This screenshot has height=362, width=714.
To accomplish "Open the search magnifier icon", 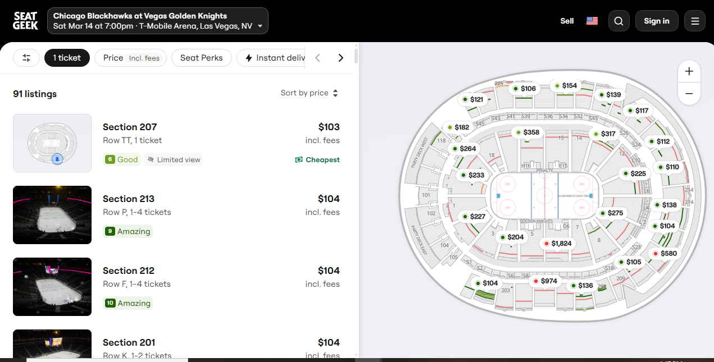I will [x=619, y=21].
